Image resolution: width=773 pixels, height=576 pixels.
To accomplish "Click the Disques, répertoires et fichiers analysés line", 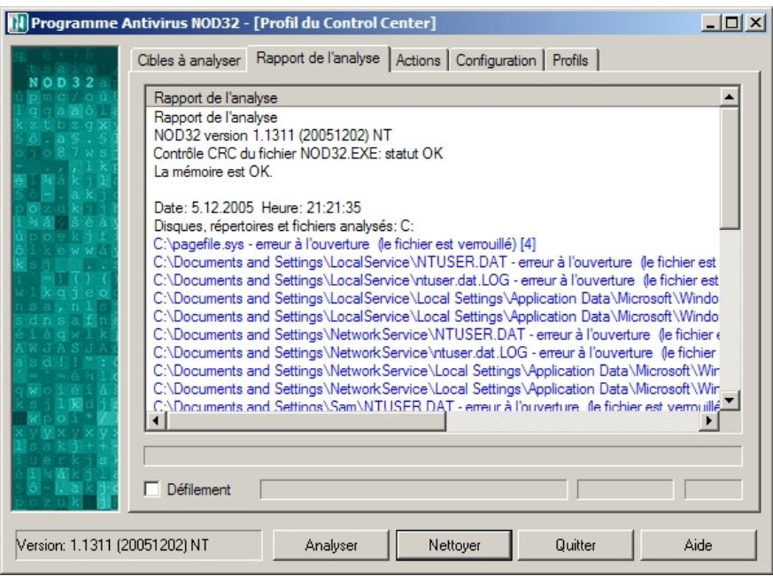I will tap(283, 226).
